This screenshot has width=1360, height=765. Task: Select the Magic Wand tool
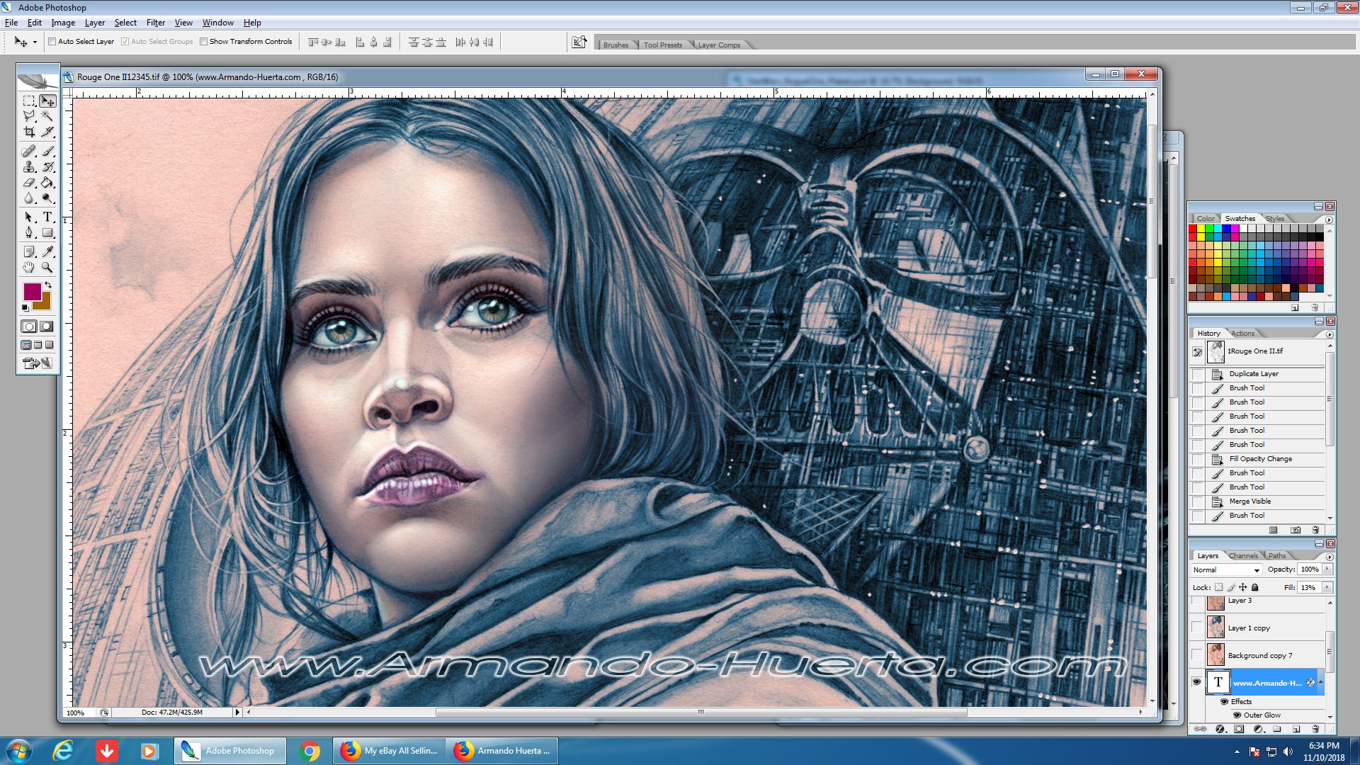[47, 115]
